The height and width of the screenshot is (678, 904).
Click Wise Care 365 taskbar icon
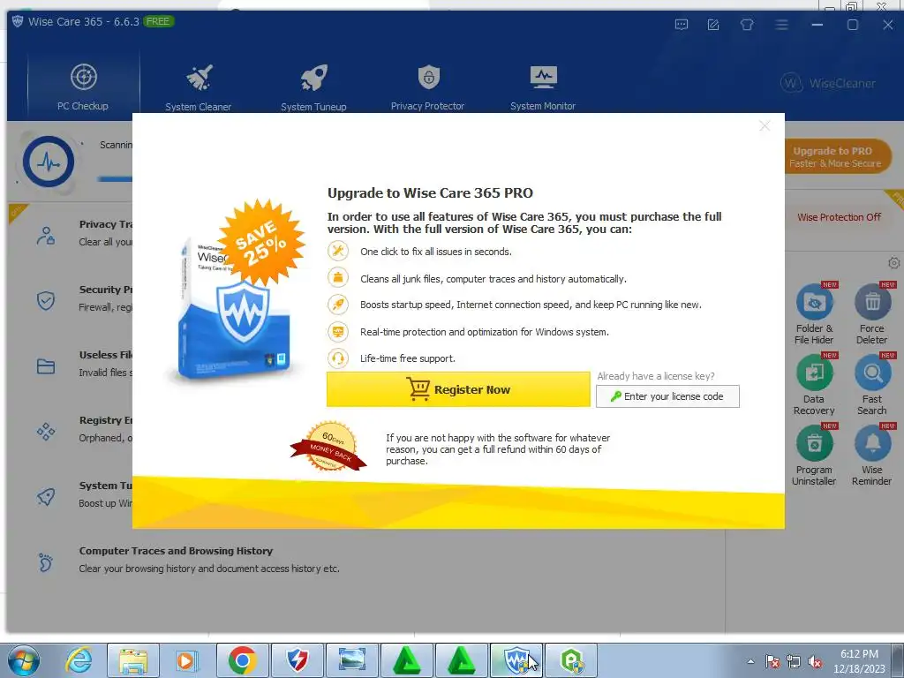coord(516,660)
